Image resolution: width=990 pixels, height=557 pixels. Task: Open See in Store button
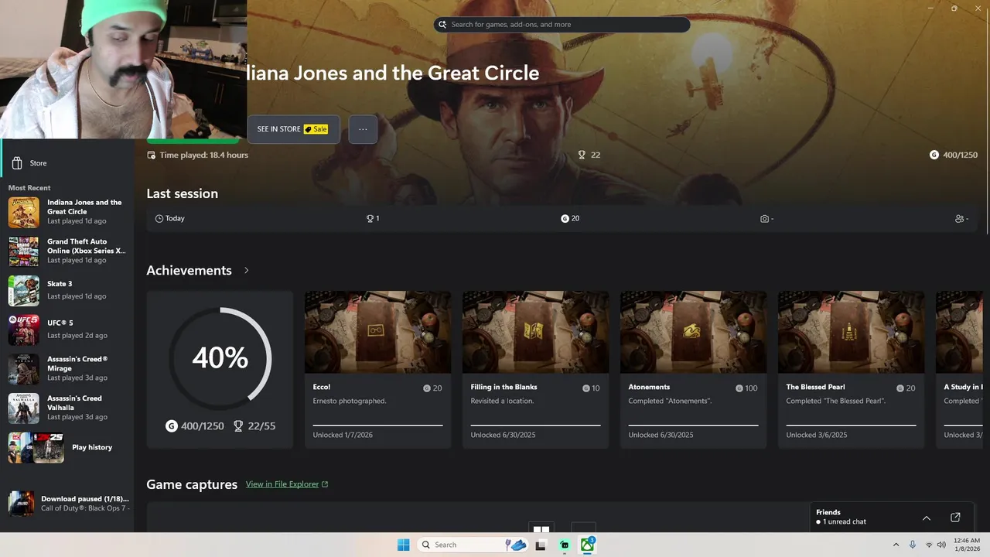[x=293, y=129]
